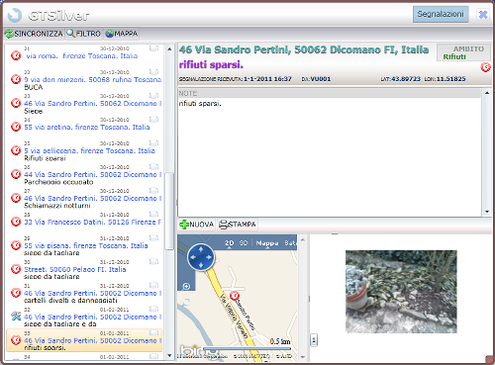Print the report with STAMPA button
The image size is (495, 365).
pos(238,225)
